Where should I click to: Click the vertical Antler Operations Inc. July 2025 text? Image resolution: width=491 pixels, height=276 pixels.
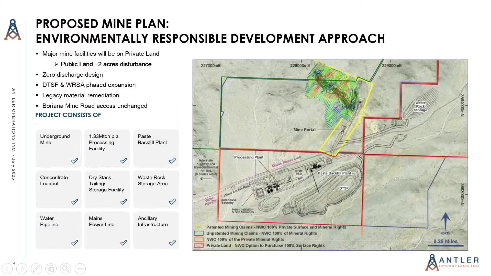click(14, 134)
